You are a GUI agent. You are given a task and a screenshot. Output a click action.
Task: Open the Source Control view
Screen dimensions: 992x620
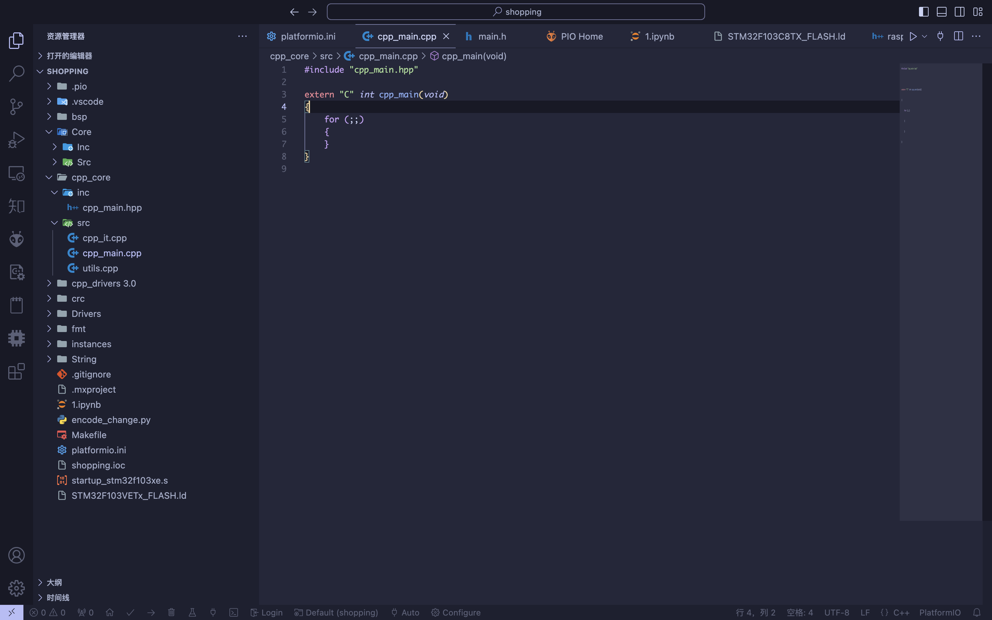point(17,107)
